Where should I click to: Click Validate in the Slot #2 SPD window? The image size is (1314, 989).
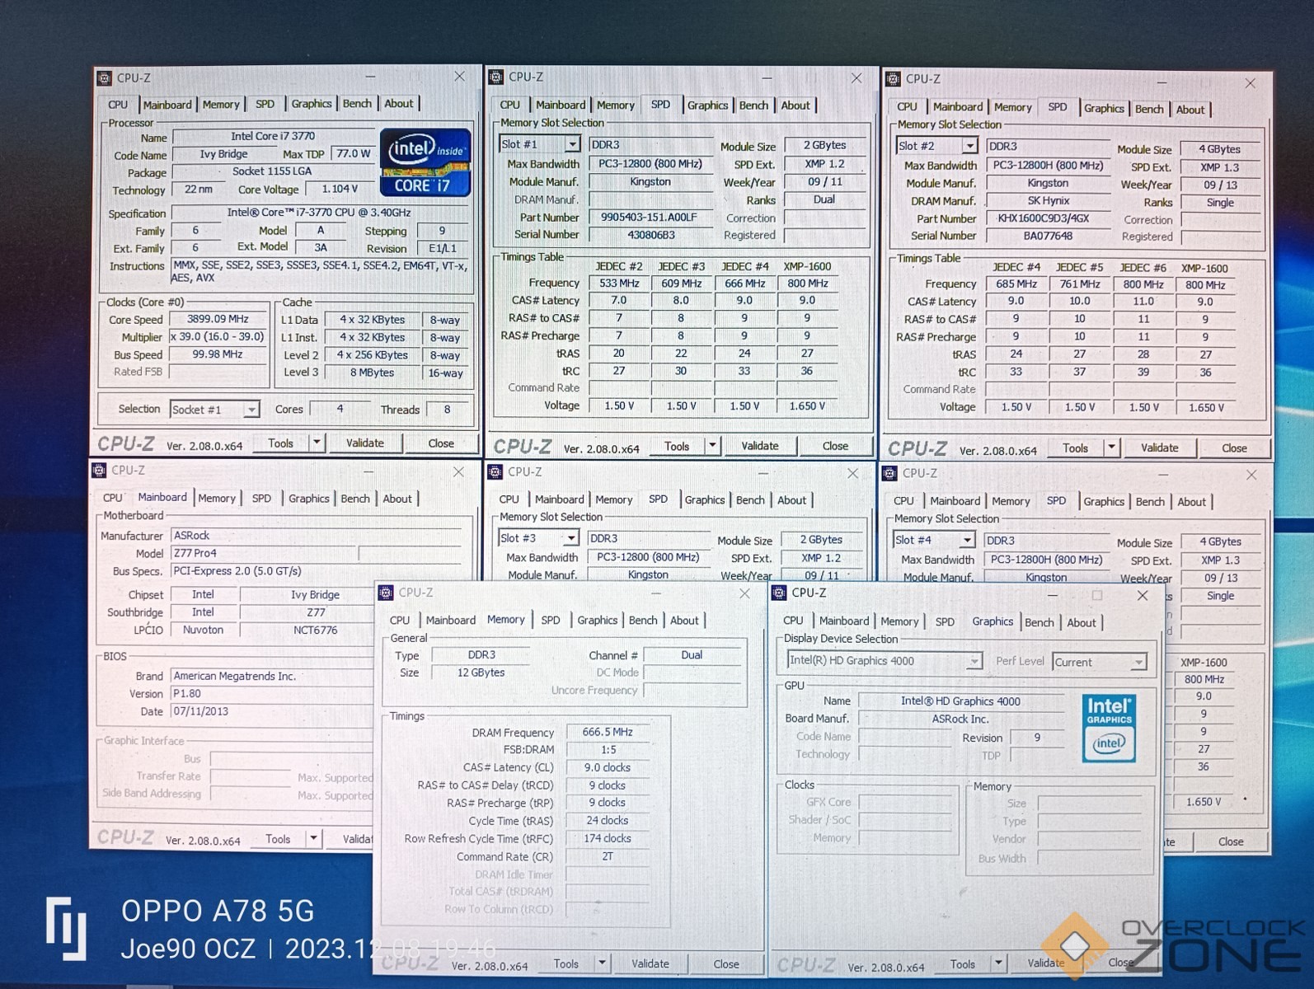pos(1160,448)
